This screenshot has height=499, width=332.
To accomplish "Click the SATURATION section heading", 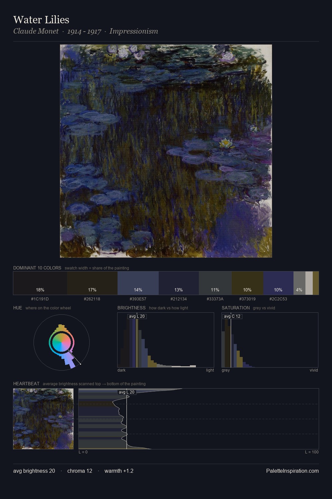I will [236, 308].
